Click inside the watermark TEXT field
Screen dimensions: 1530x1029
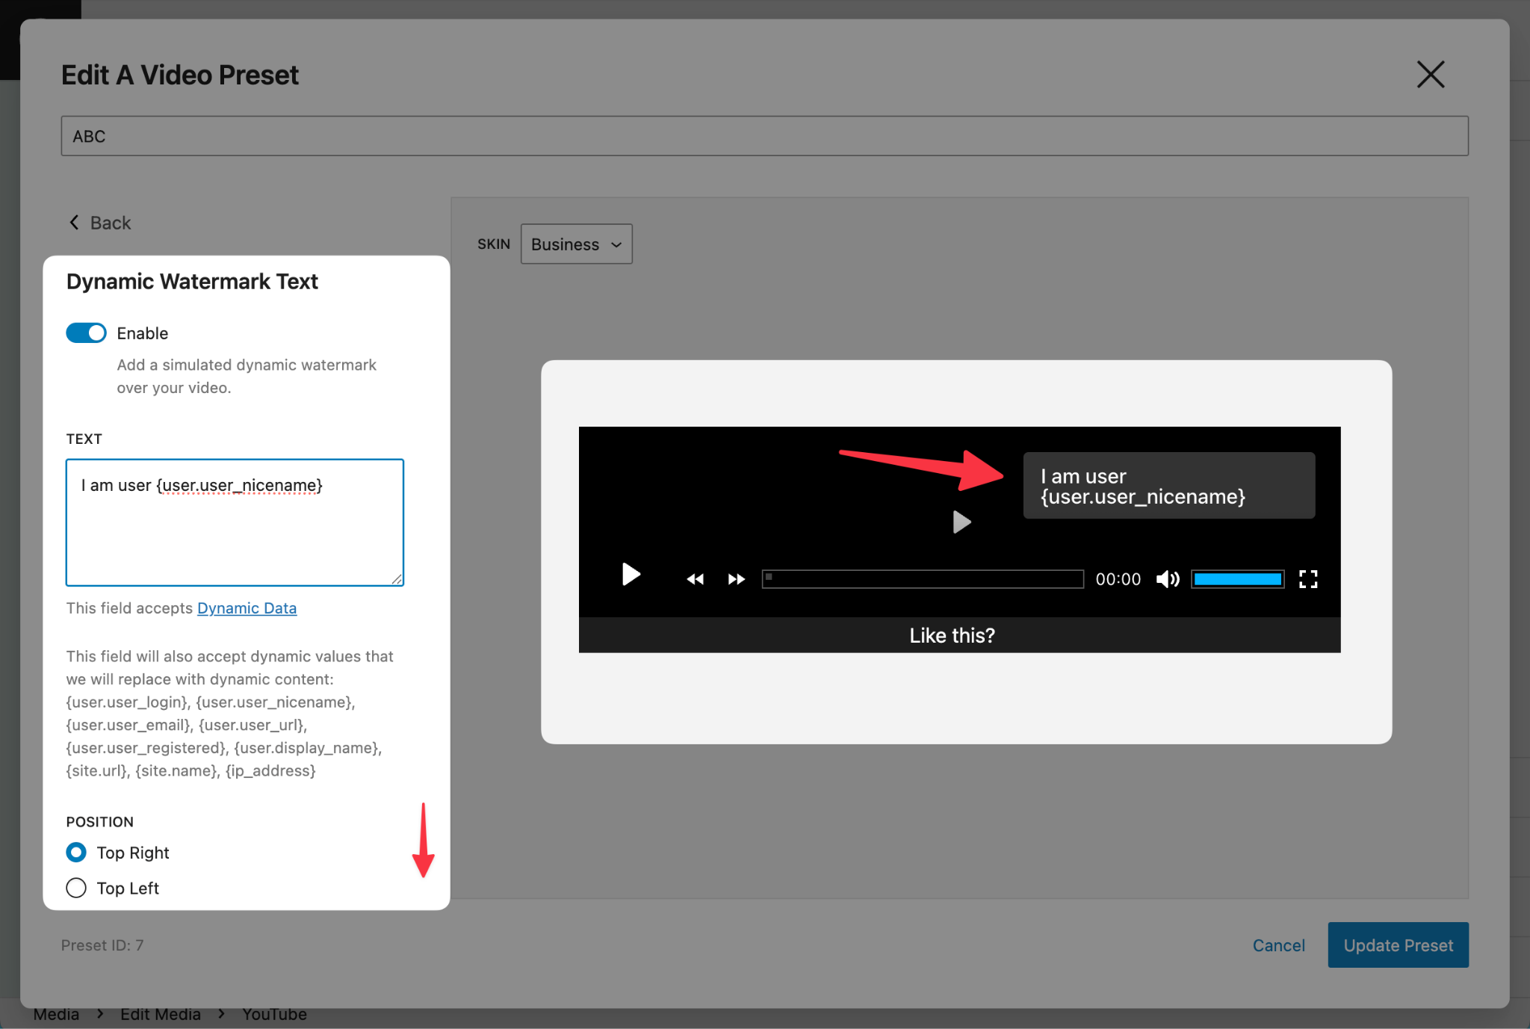234,522
